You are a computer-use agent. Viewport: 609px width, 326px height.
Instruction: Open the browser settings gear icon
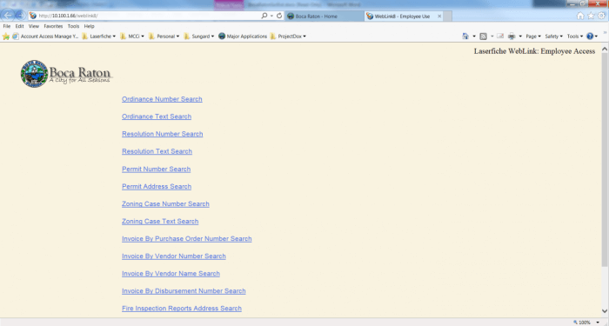pyautogui.click(x=601, y=16)
